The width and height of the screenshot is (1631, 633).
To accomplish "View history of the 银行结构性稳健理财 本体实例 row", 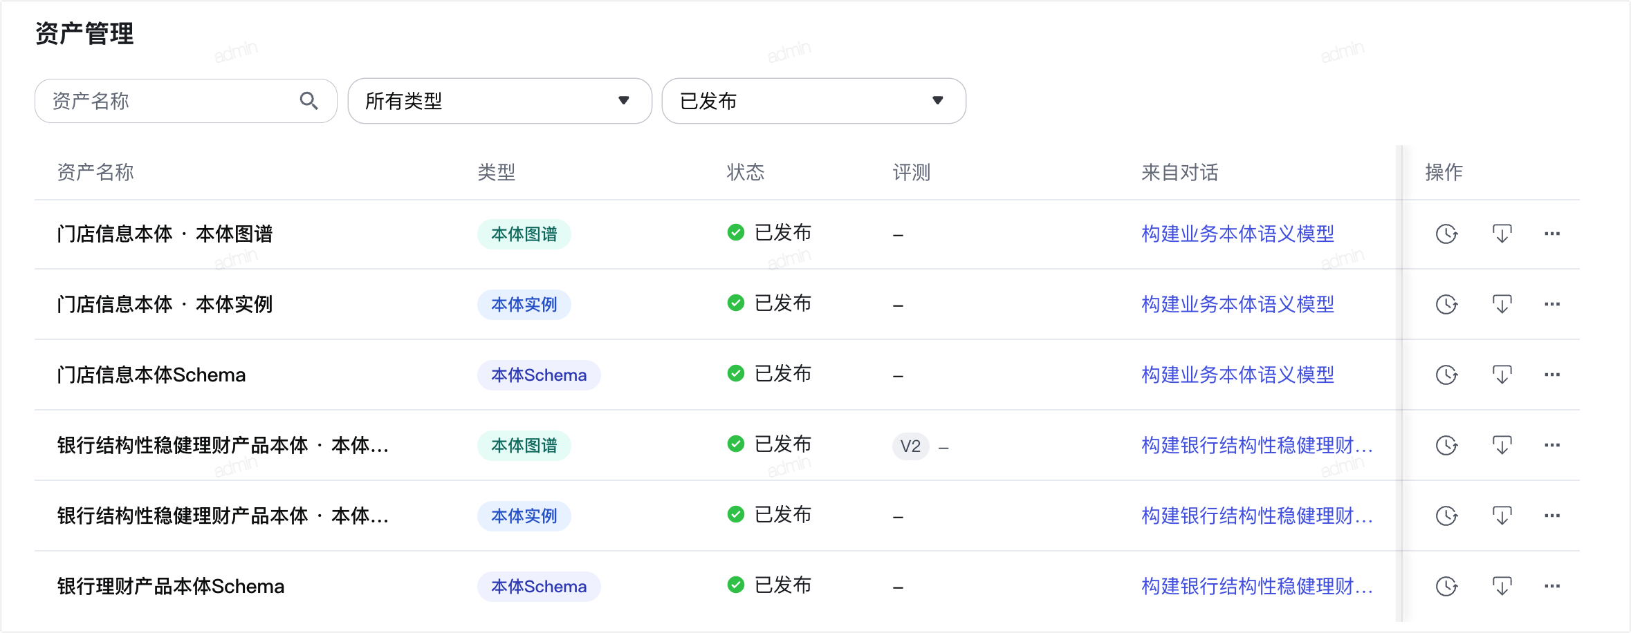I will pyautogui.click(x=1446, y=516).
